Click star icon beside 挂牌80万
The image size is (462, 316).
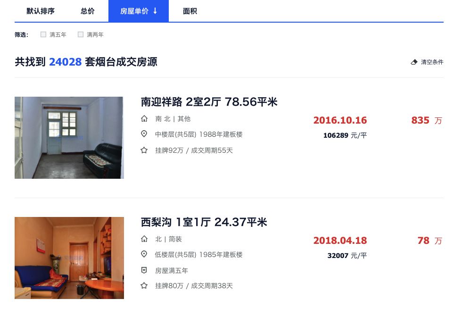(x=144, y=286)
